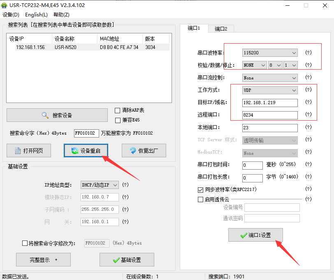Click the help (?) next to baud rate
334x280 pixels.
click(x=308, y=53)
